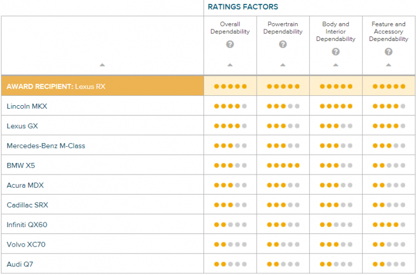The width and height of the screenshot is (416, 275).
Task: Open the Mercedes-Benz M-Class link
Action: click(46, 146)
